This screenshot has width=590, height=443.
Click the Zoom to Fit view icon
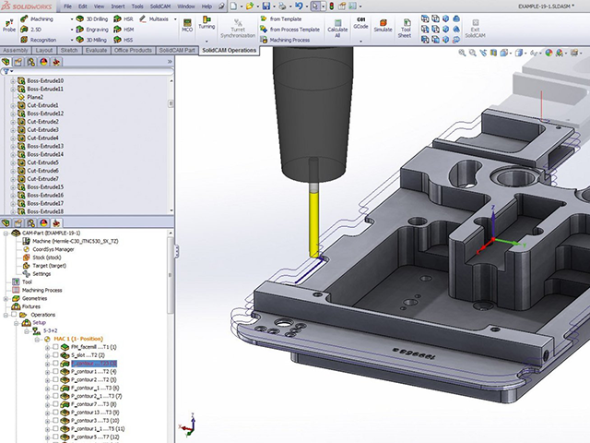pos(462,54)
